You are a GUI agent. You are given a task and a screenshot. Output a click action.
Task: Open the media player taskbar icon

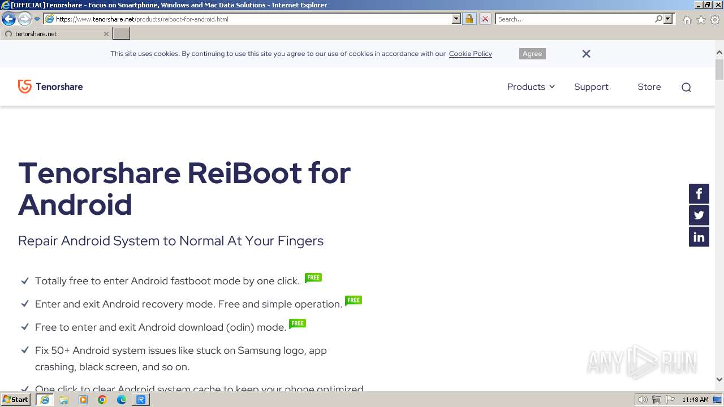tap(83, 400)
